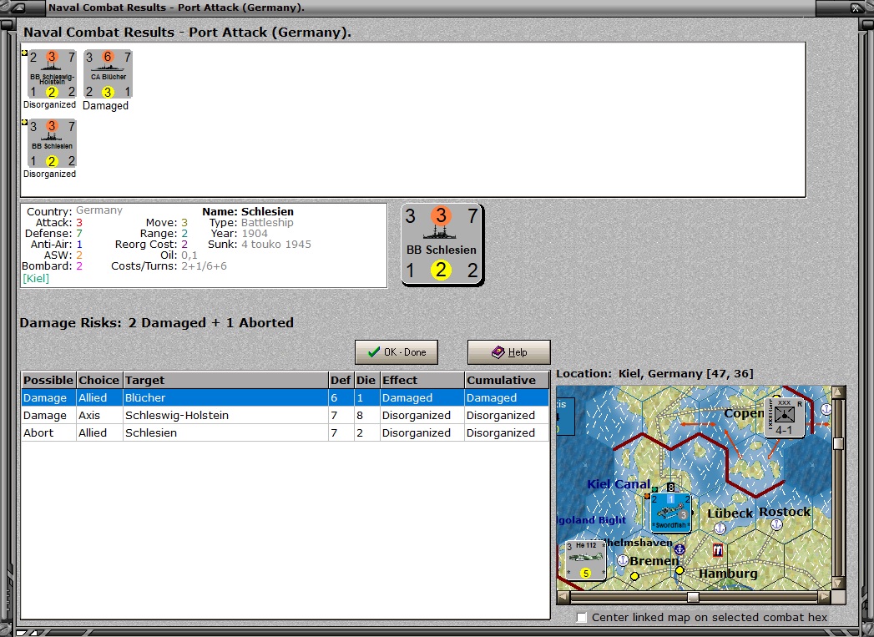Click the red factory icon near Hamburg
The image size is (874, 637).
coord(718,551)
